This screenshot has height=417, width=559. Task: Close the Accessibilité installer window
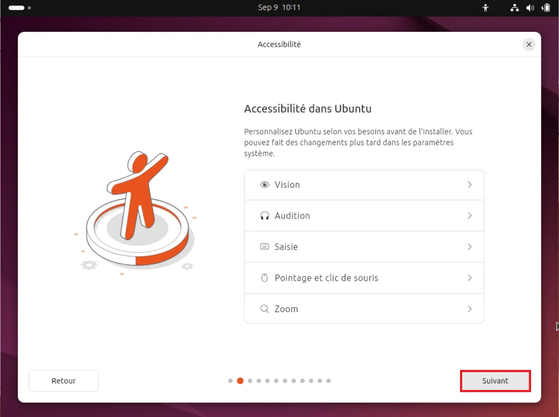click(x=529, y=44)
